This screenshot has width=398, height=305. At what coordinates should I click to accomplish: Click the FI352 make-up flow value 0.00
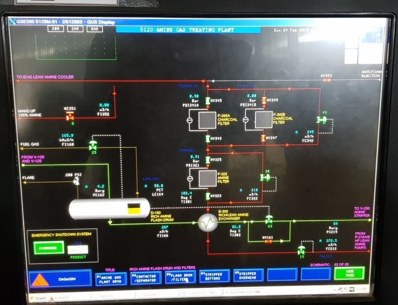[104, 105]
